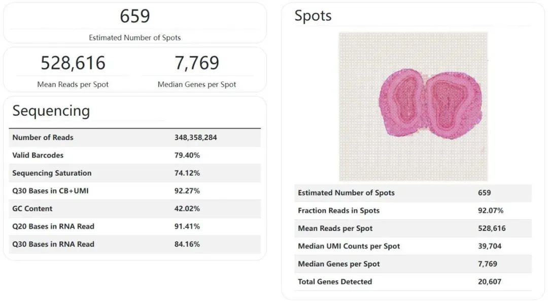548x302 pixels.
Task: Click the Estimated Number of Spots table row
Action: pyautogui.click(x=413, y=193)
